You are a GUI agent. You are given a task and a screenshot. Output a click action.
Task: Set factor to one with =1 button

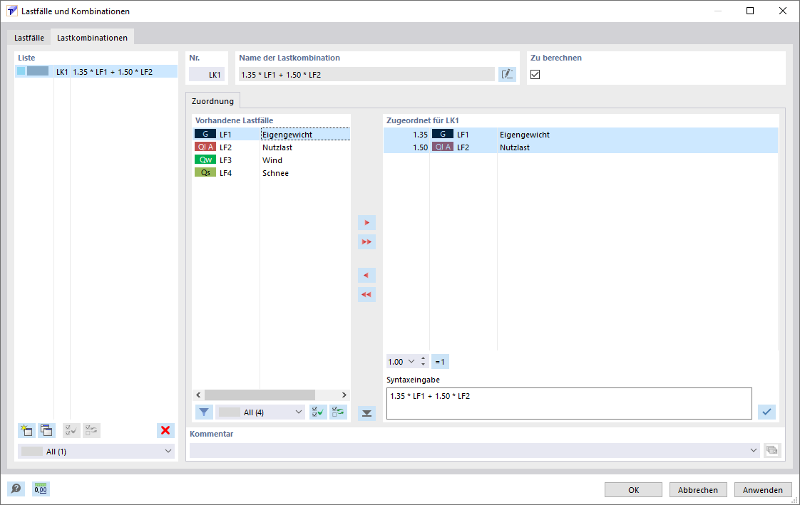(x=440, y=362)
